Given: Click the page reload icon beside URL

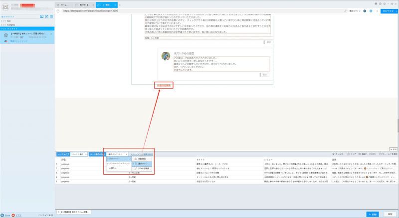Looking at the screenshot, I should pos(58,11).
